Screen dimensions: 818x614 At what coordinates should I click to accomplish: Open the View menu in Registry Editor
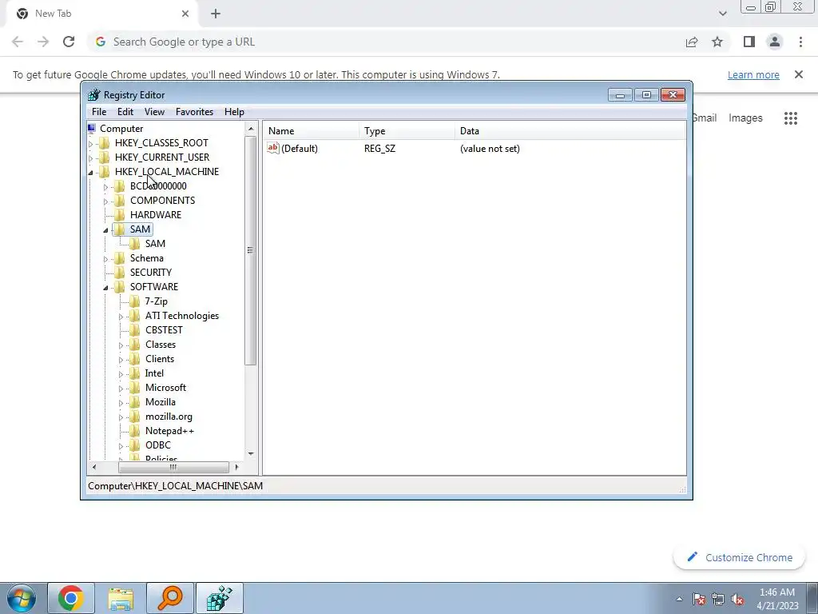(154, 112)
